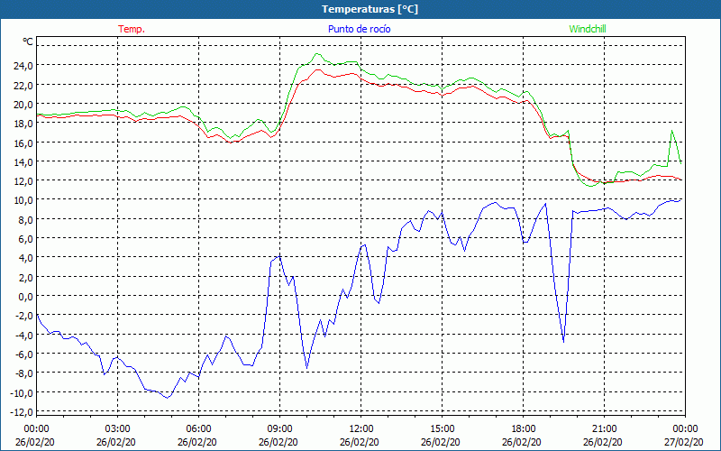Click the -12,0 y-axis value

(22, 412)
